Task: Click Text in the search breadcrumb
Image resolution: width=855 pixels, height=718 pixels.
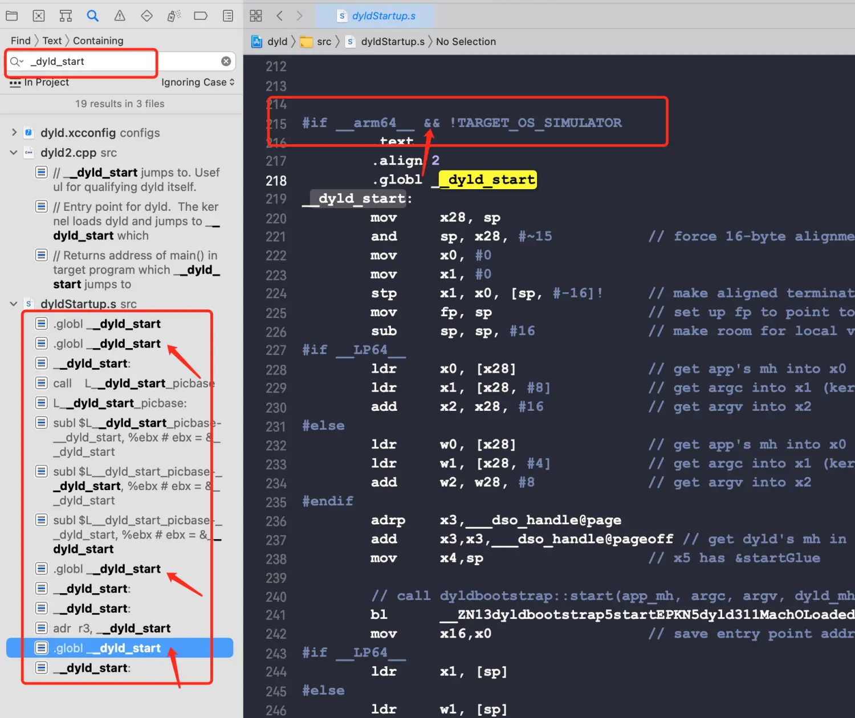Action: [x=52, y=40]
